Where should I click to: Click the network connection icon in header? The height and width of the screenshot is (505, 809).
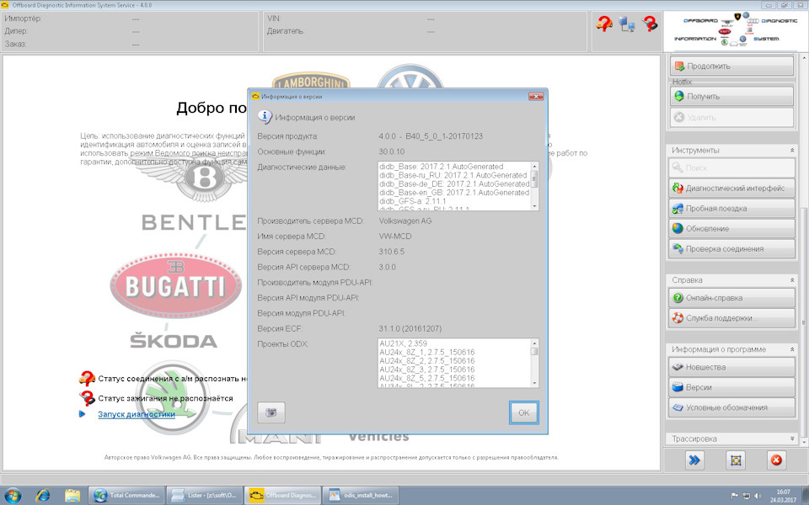coord(626,24)
